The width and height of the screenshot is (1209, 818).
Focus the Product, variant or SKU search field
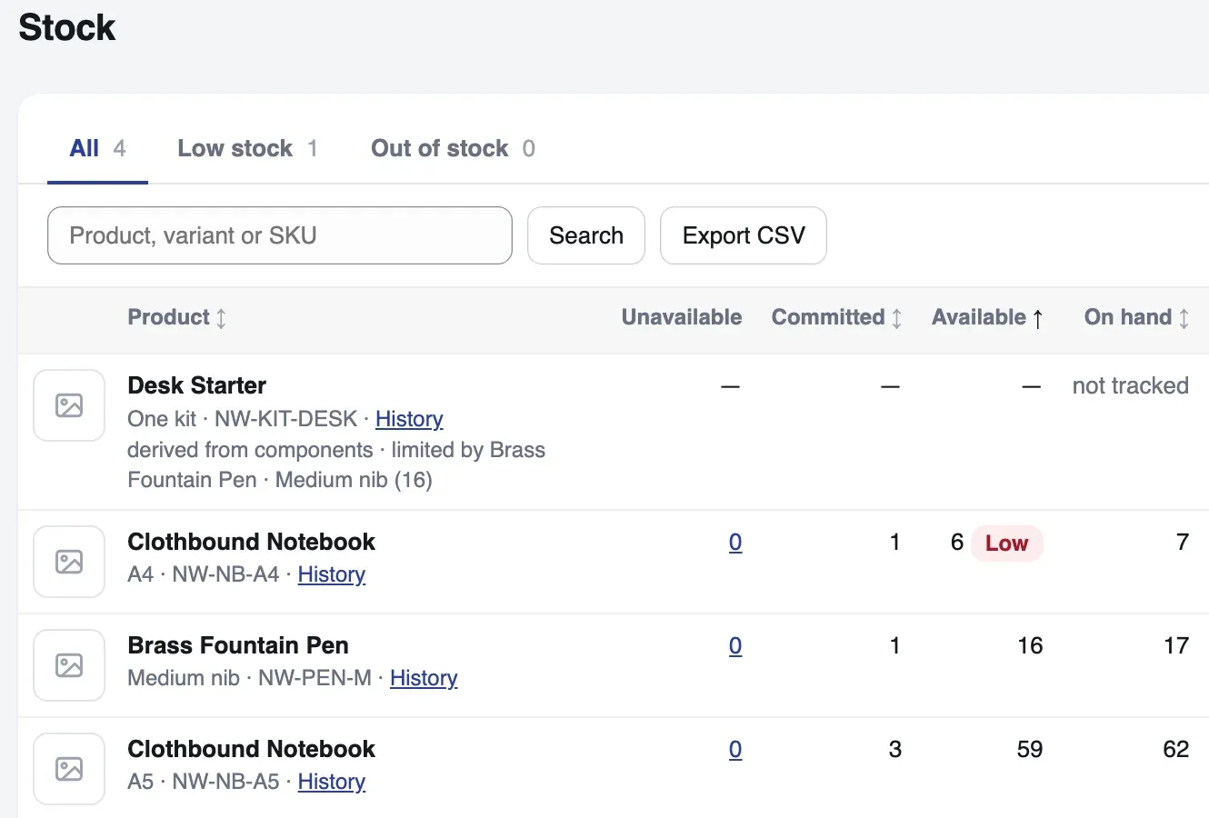280,235
